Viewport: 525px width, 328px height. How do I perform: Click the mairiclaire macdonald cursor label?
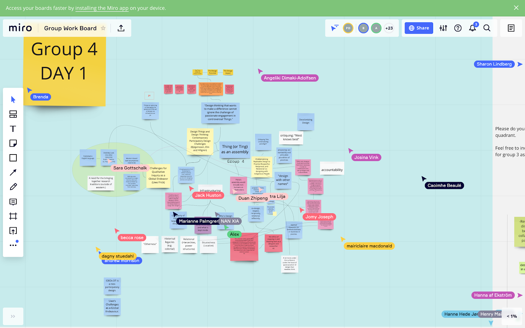[369, 246]
